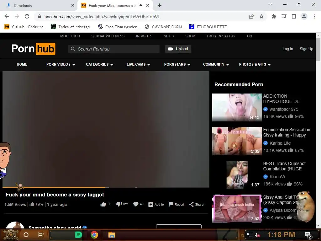321x241 pixels.
Task: Click the Sign Up link
Action: tap(306, 49)
